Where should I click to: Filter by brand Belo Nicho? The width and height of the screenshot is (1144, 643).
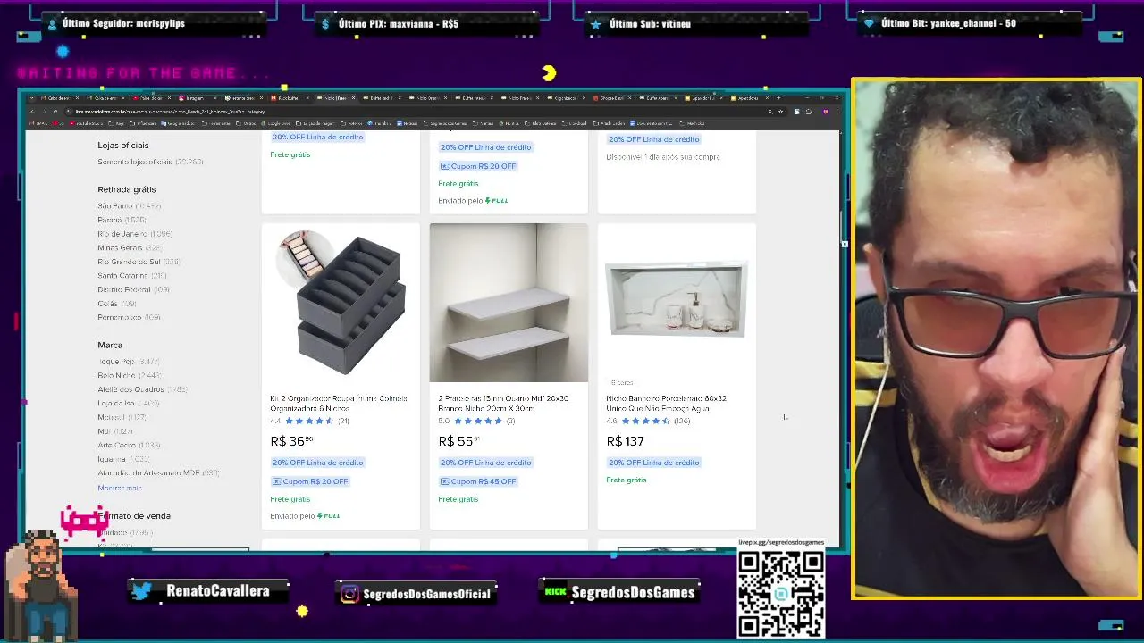(129, 375)
